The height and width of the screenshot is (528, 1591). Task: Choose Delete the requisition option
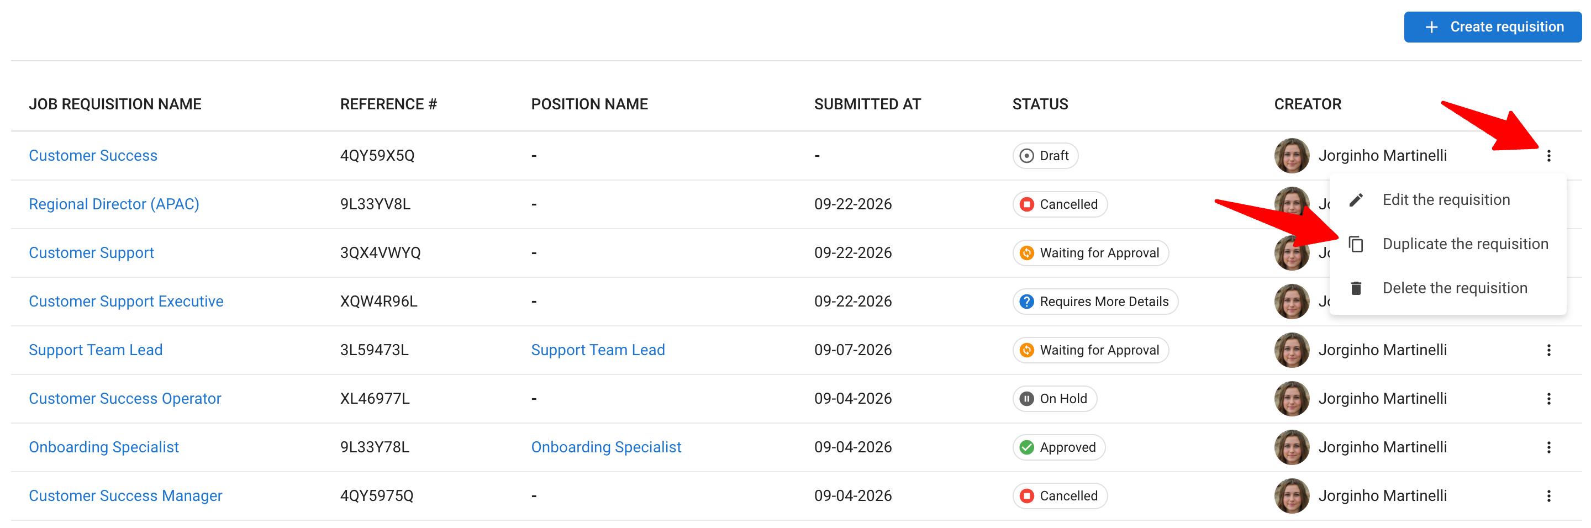tap(1447, 288)
